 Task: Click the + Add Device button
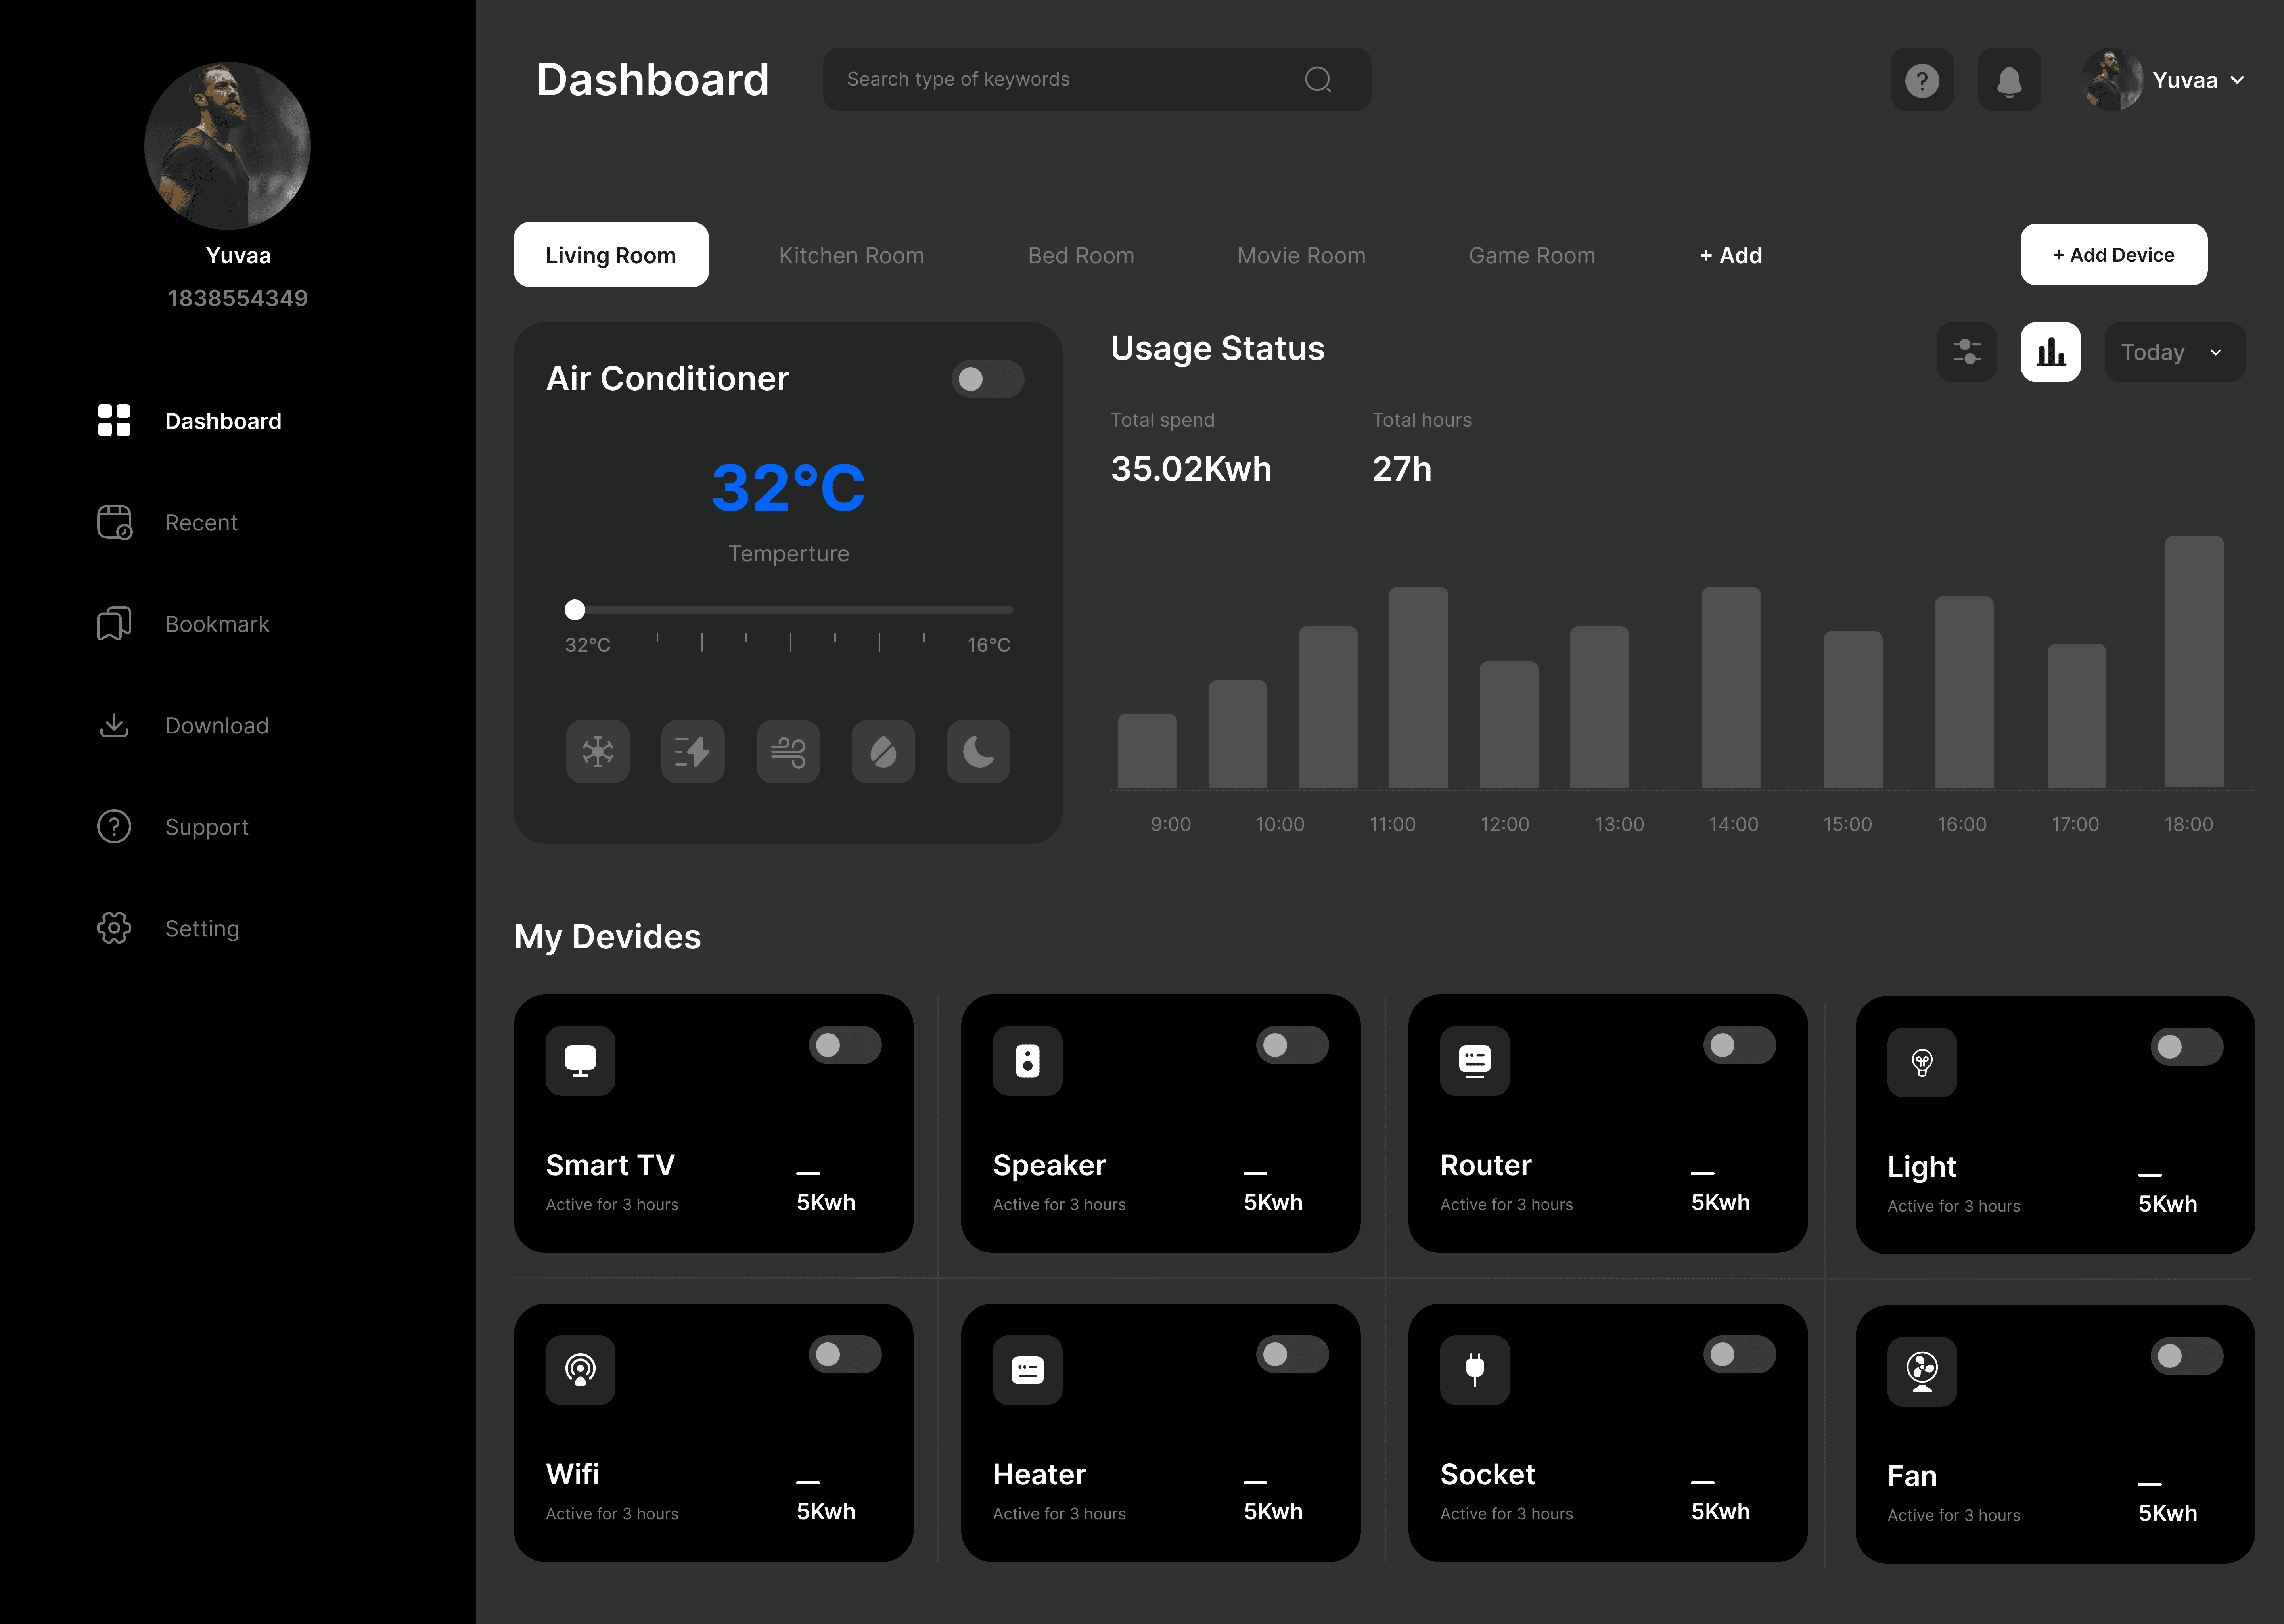[2113, 255]
